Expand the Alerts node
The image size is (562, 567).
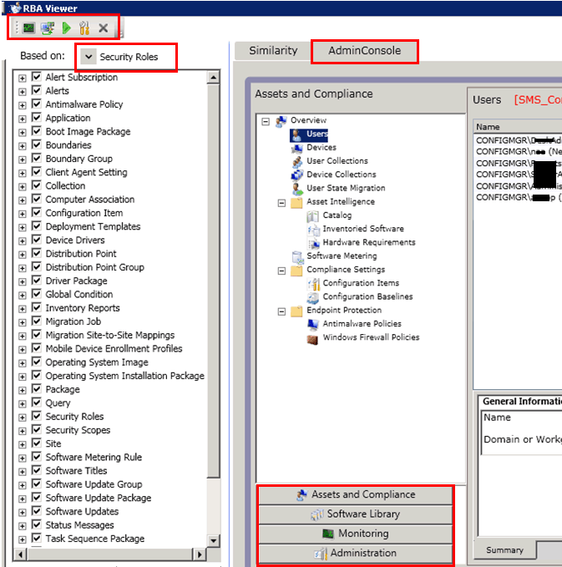(x=23, y=92)
